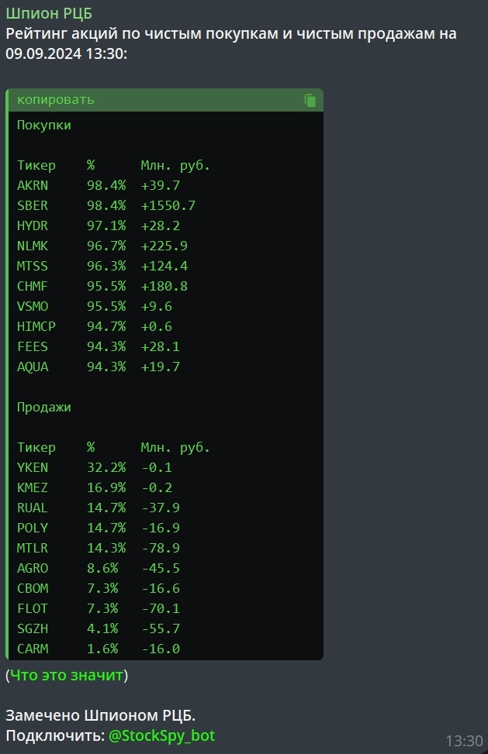Click the "Замечено Шпионом РЦБ" text line
488x754 pixels.
point(101,715)
